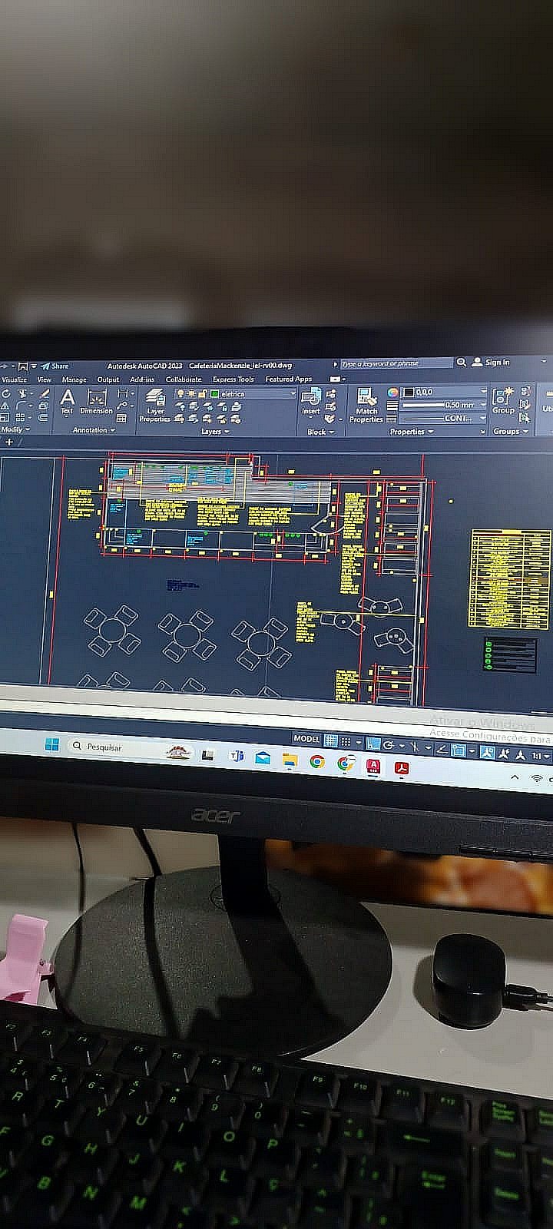Toggle the drawing grid display

[x=330, y=740]
